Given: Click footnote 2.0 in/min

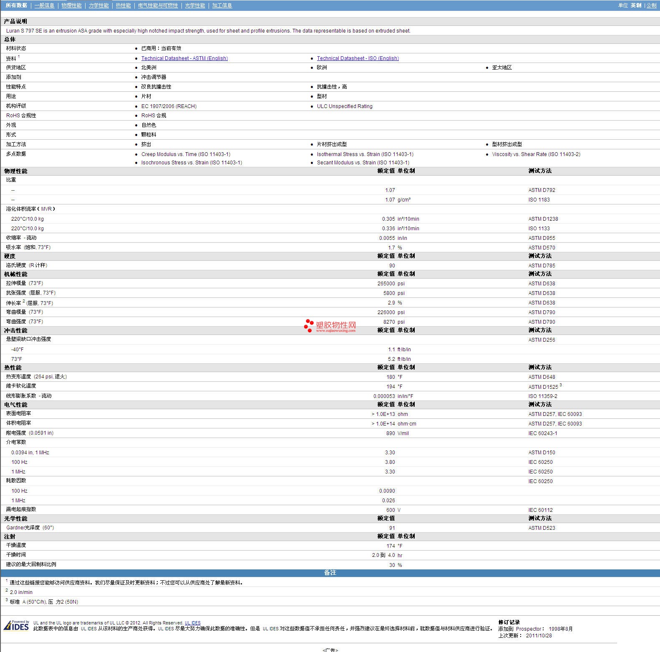Looking at the screenshot, I should point(21,592).
